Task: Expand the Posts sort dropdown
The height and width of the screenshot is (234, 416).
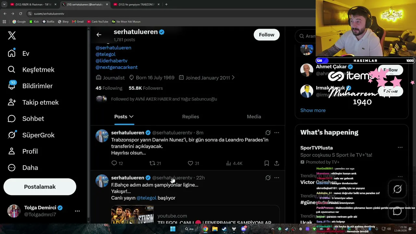Action: 131,116
